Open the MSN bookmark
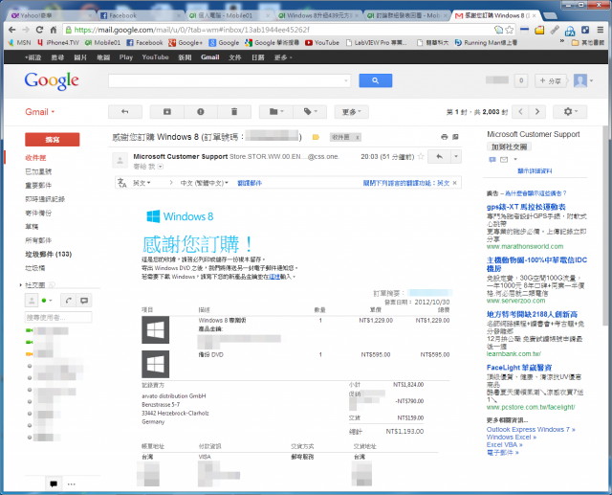This screenshot has height=495, width=612. click(x=19, y=42)
